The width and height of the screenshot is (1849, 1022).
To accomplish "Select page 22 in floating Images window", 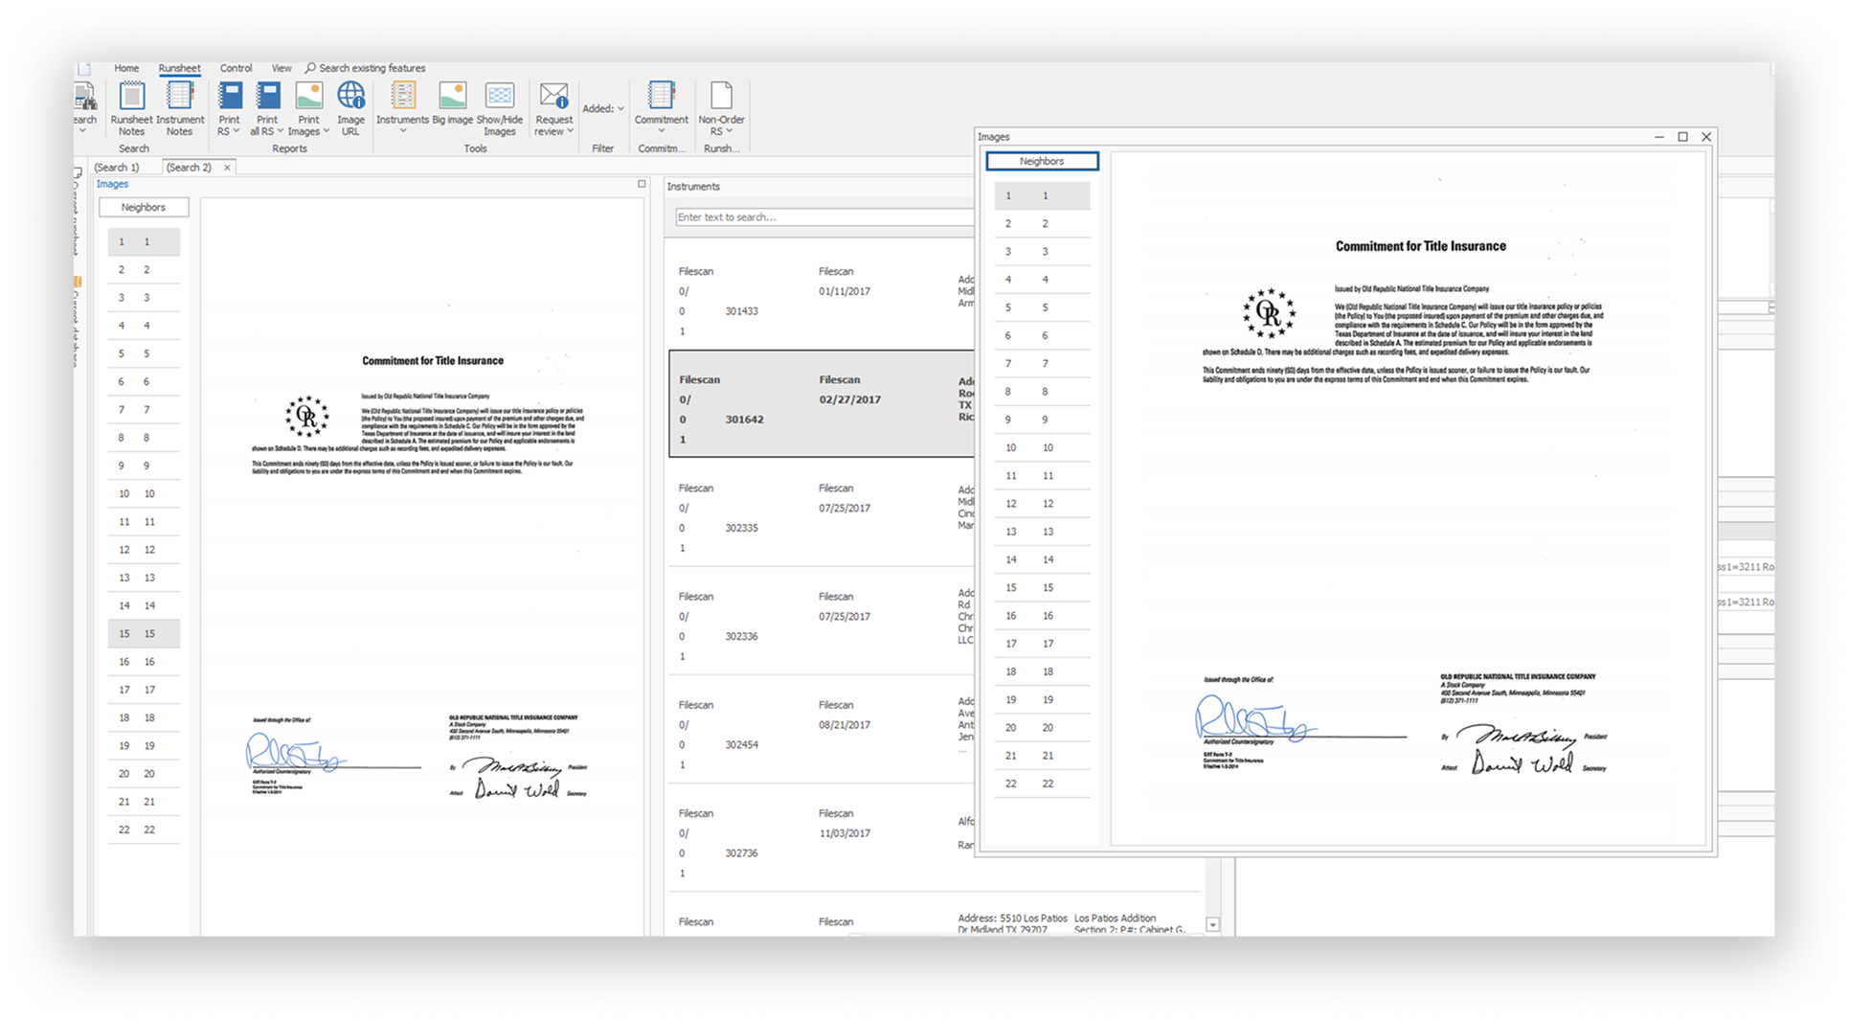I will coord(1042,784).
